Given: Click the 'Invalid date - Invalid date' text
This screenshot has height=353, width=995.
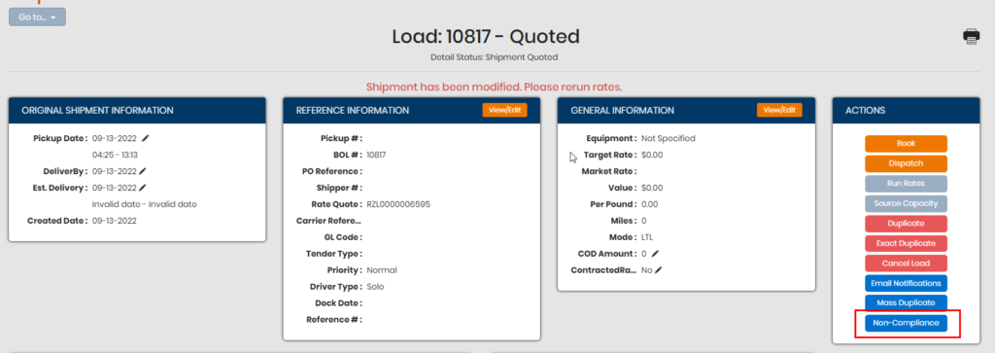Looking at the screenshot, I should pos(144,204).
